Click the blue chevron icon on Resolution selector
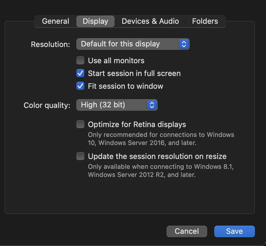 184,44
